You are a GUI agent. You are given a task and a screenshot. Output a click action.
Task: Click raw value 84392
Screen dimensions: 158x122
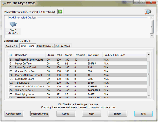coord(91,94)
